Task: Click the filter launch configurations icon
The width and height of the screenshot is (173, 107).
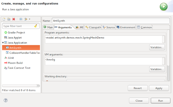Action: click(x=26, y=19)
